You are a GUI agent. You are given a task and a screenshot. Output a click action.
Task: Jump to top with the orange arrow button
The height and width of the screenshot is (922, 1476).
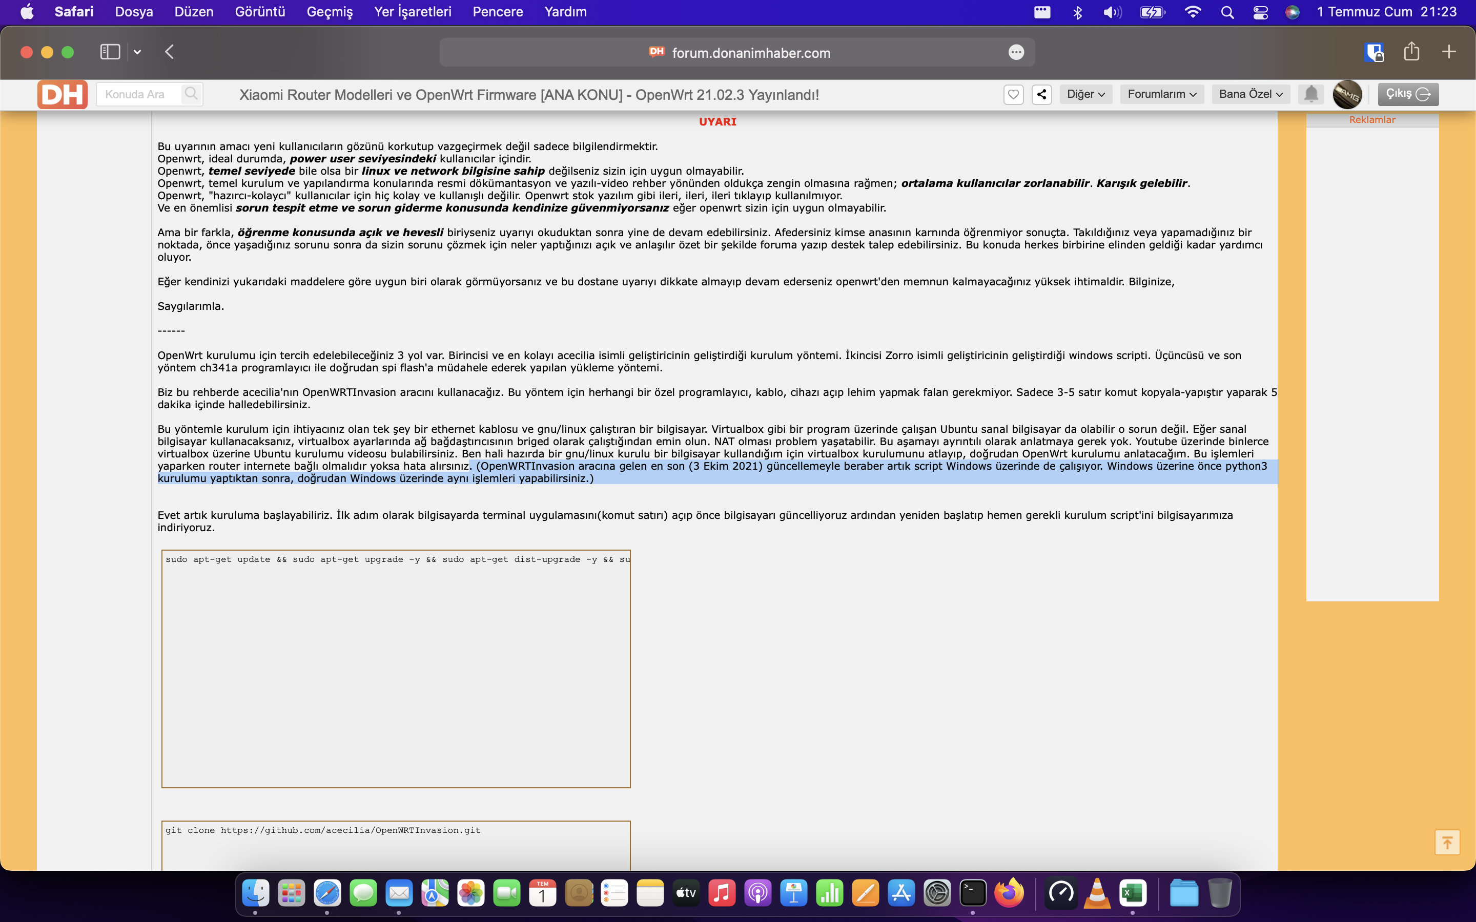coord(1447,843)
